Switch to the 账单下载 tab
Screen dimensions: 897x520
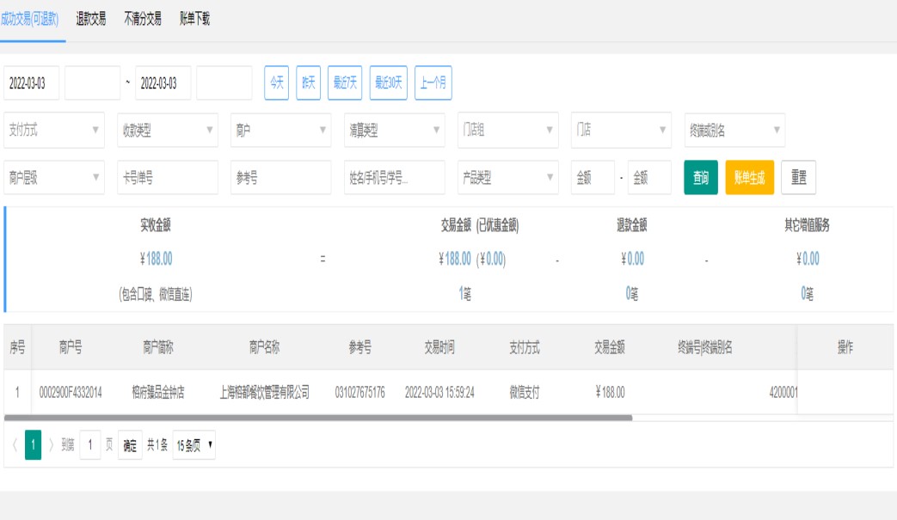coord(194,19)
